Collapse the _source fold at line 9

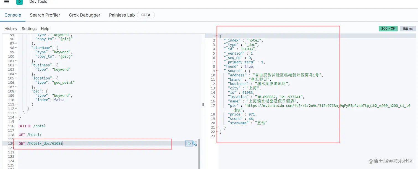coord(217,71)
